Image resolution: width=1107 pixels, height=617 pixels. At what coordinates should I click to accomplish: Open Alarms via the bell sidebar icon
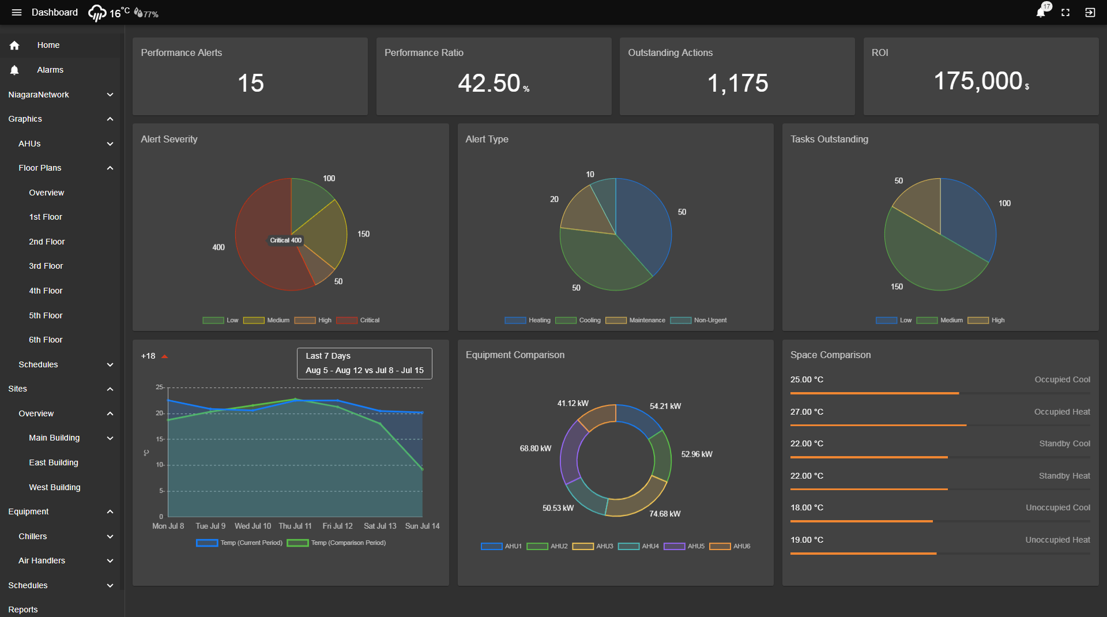[x=14, y=70]
